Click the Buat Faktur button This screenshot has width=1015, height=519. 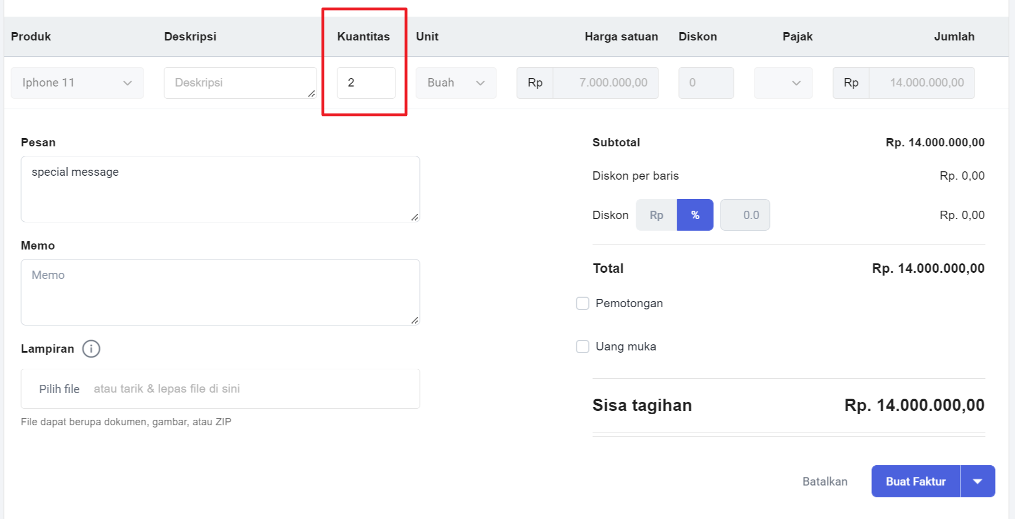point(916,481)
